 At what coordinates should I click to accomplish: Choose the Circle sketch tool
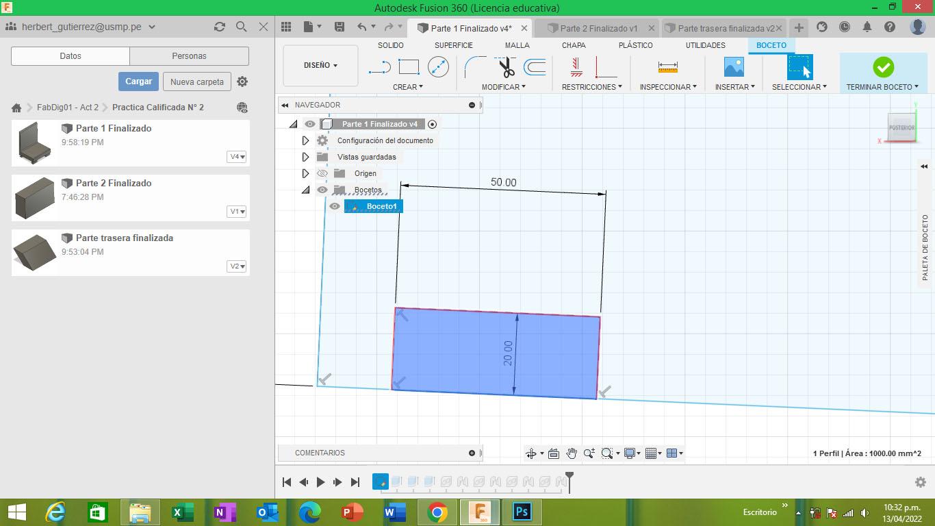pos(438,67)
